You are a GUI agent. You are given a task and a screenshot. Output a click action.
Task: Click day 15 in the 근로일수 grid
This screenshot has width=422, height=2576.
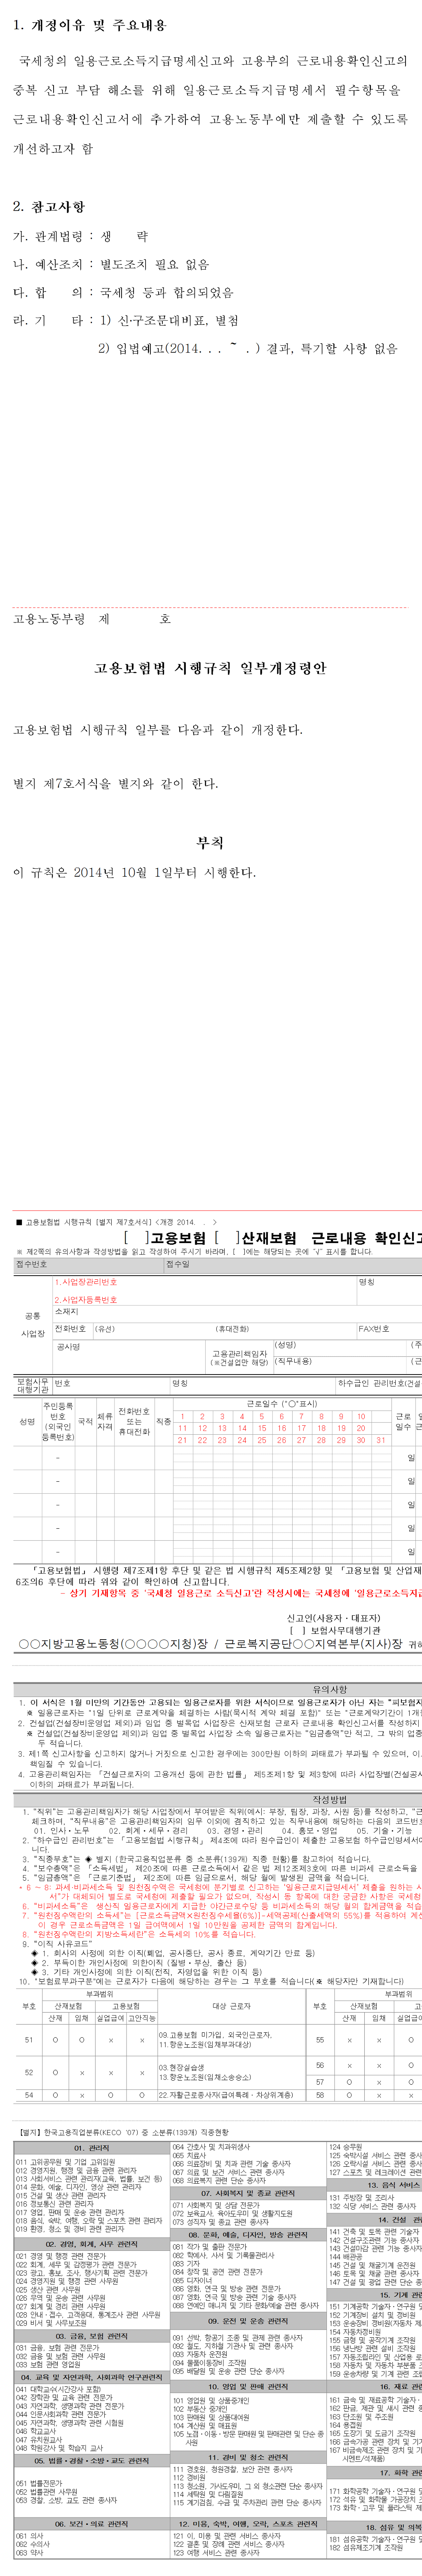click(262, 1428)
